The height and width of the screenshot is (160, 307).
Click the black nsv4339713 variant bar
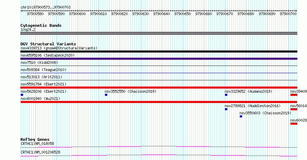pyautogui.click(x=159, y=52)
